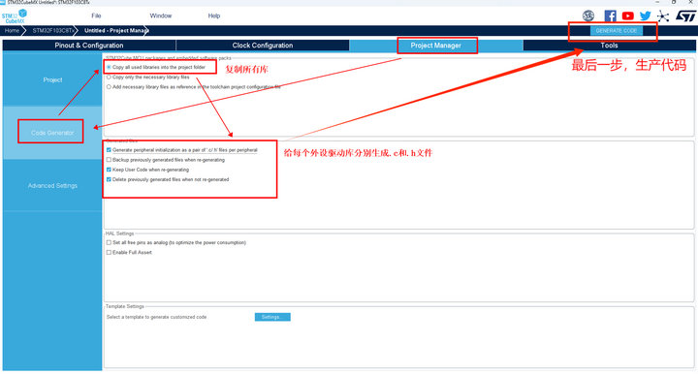
Task: Click the anniversary badge icon
Action: [x=588, y=16]
